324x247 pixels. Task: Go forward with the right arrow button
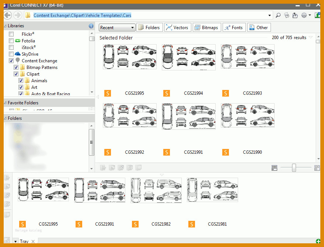[x=18, y=15]
